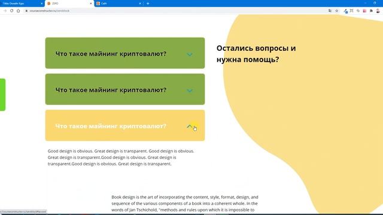Click the address bar URL field

click(x=176, y=11)
